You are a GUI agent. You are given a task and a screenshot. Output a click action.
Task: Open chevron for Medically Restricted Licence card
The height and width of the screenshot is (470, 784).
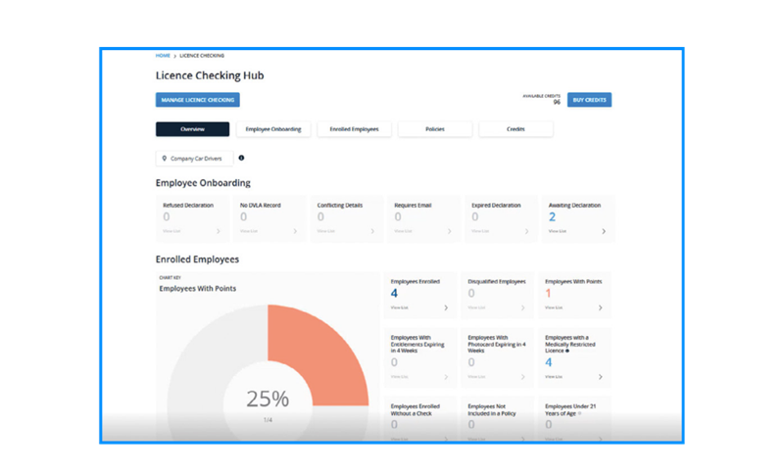(x=601, y=377)
